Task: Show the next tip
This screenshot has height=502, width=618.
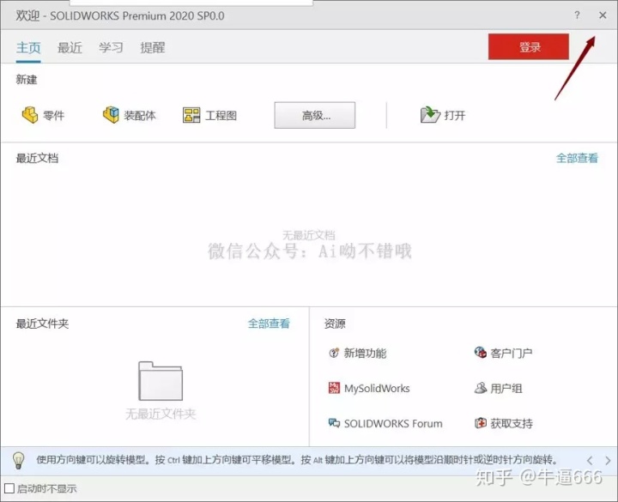Action: pos(608,460)
